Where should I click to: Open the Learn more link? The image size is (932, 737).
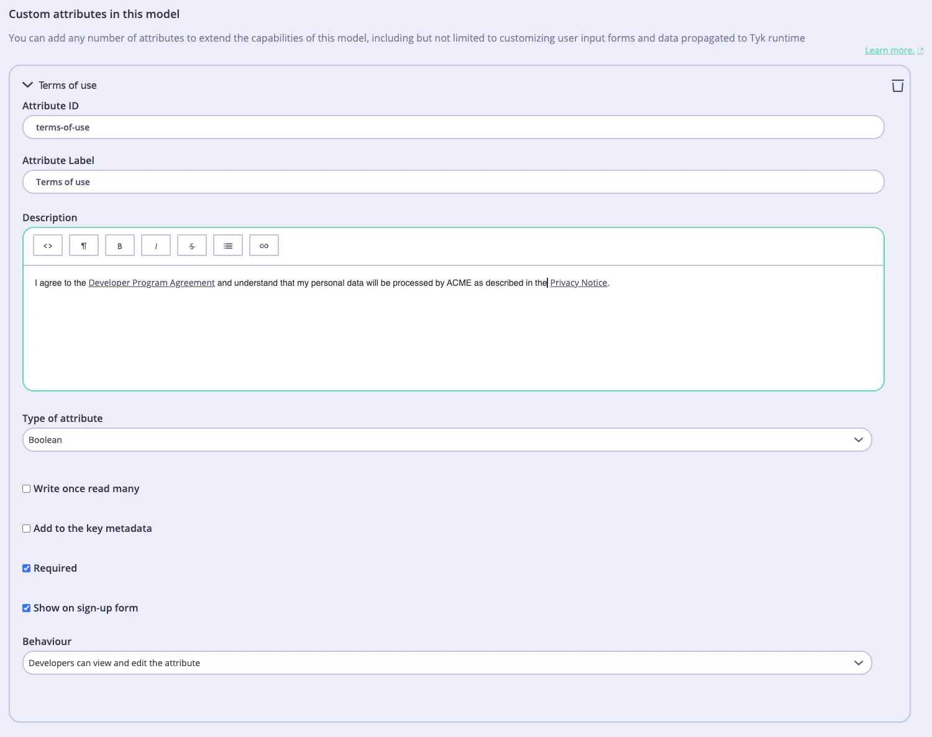click(890, 50)
